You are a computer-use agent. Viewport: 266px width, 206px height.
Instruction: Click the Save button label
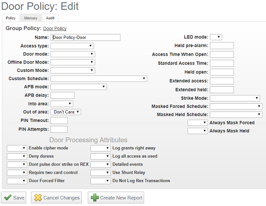[x=19, y=198]
